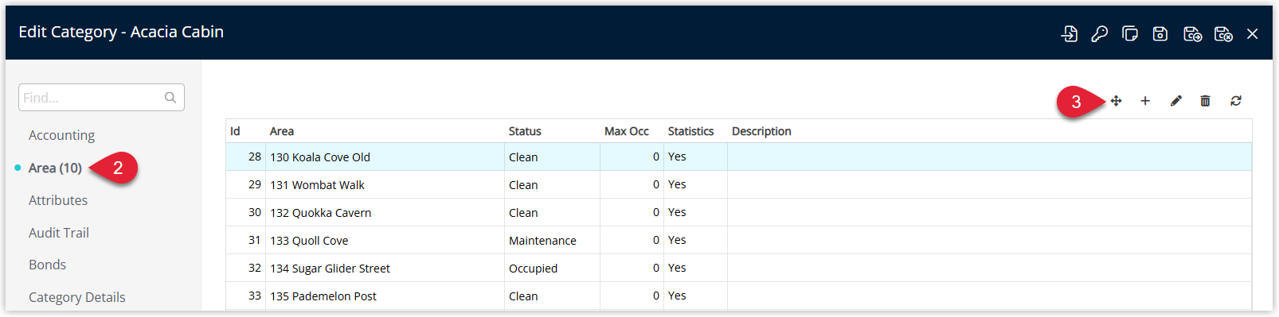Viewport: 1279px width, 317px height.
Task: Open the Category Details section
Action: pos(77,297)
